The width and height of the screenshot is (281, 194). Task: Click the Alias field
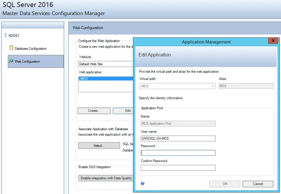pos(246,86)
